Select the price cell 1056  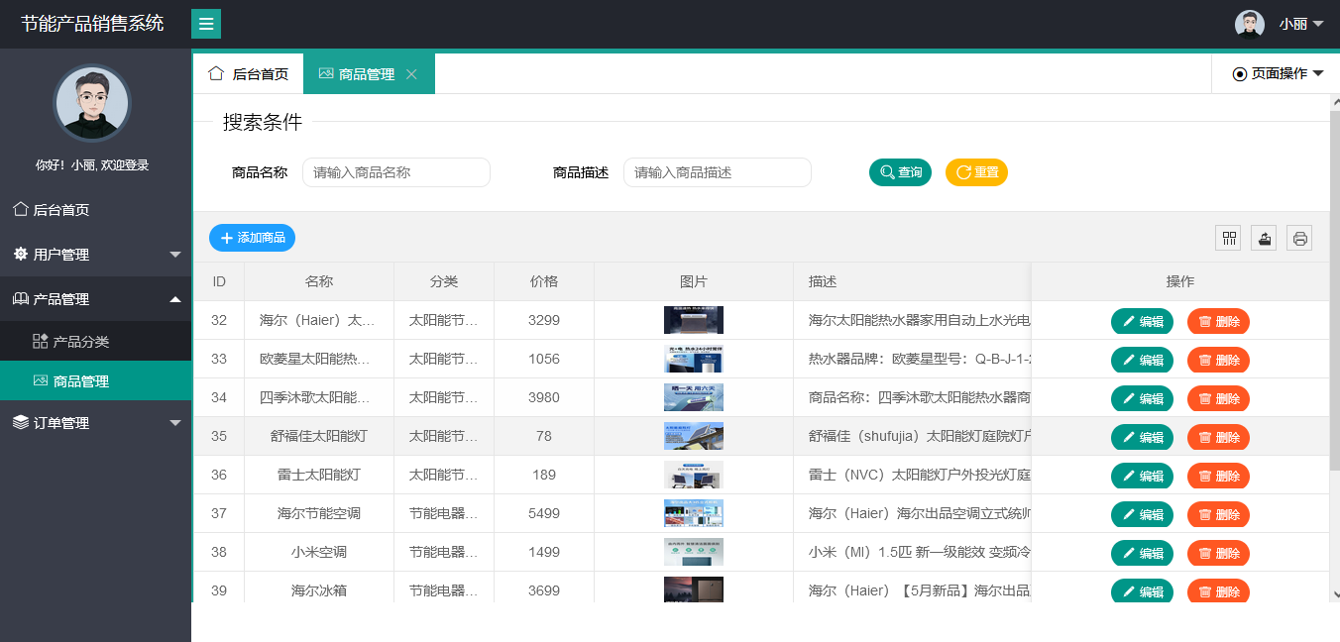[544, 359]
